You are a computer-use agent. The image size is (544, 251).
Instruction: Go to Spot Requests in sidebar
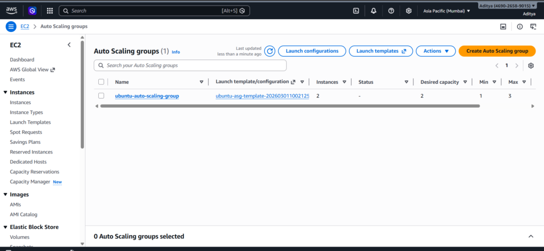coord(26,132)
